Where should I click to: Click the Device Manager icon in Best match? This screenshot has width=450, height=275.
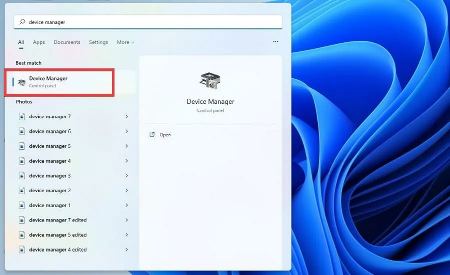[x=21, y=82]
